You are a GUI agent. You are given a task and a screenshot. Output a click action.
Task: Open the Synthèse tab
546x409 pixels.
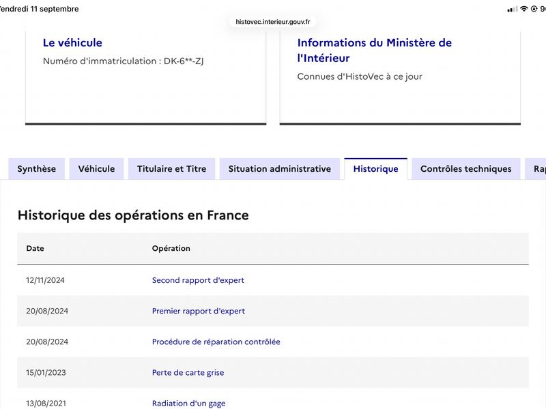click(37, 169)
